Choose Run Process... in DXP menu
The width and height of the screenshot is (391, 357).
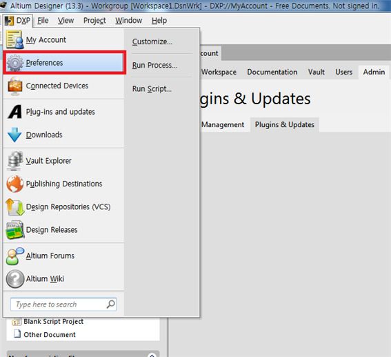click(x=154, y=65)
